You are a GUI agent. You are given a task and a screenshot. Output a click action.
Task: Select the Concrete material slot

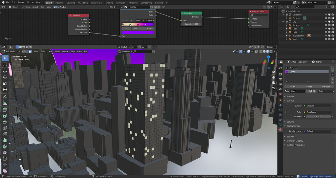click(307, 68)
